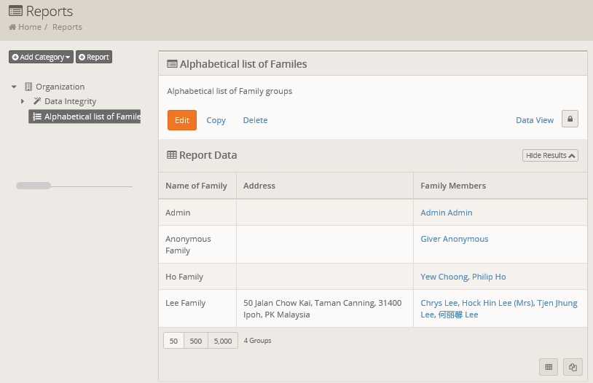Screen dimensions: 593x383
Task: Click the Delete report link
Action: (255, 120)
